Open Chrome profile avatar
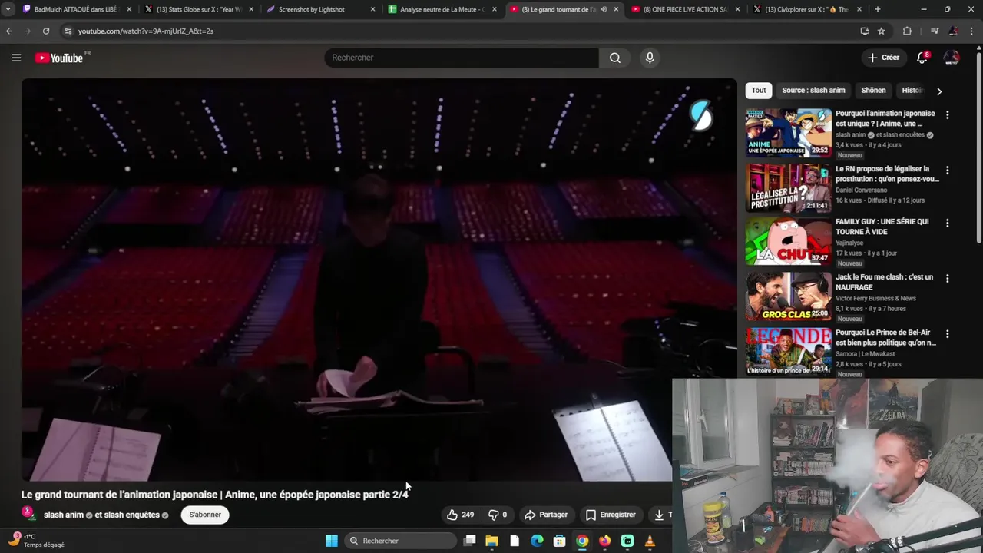Image resolution: width=983 pixels, height=553 pixels. (x=953, y=31)
